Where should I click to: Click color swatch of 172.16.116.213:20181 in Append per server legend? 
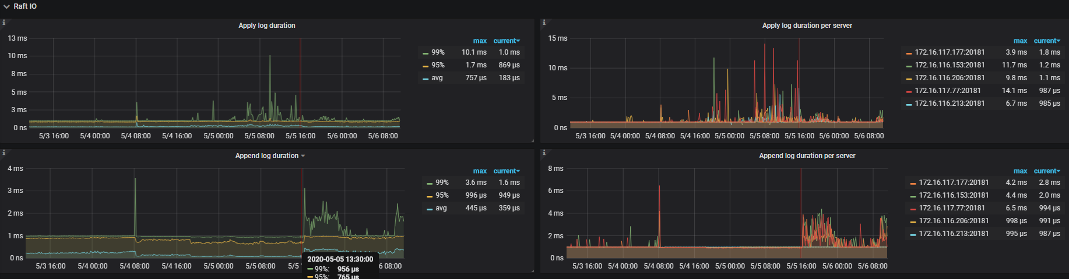click(x=913, y=234)
